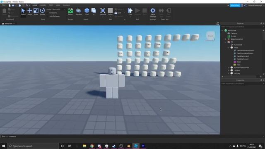Select Terrain in Explorer

[234, 36]
